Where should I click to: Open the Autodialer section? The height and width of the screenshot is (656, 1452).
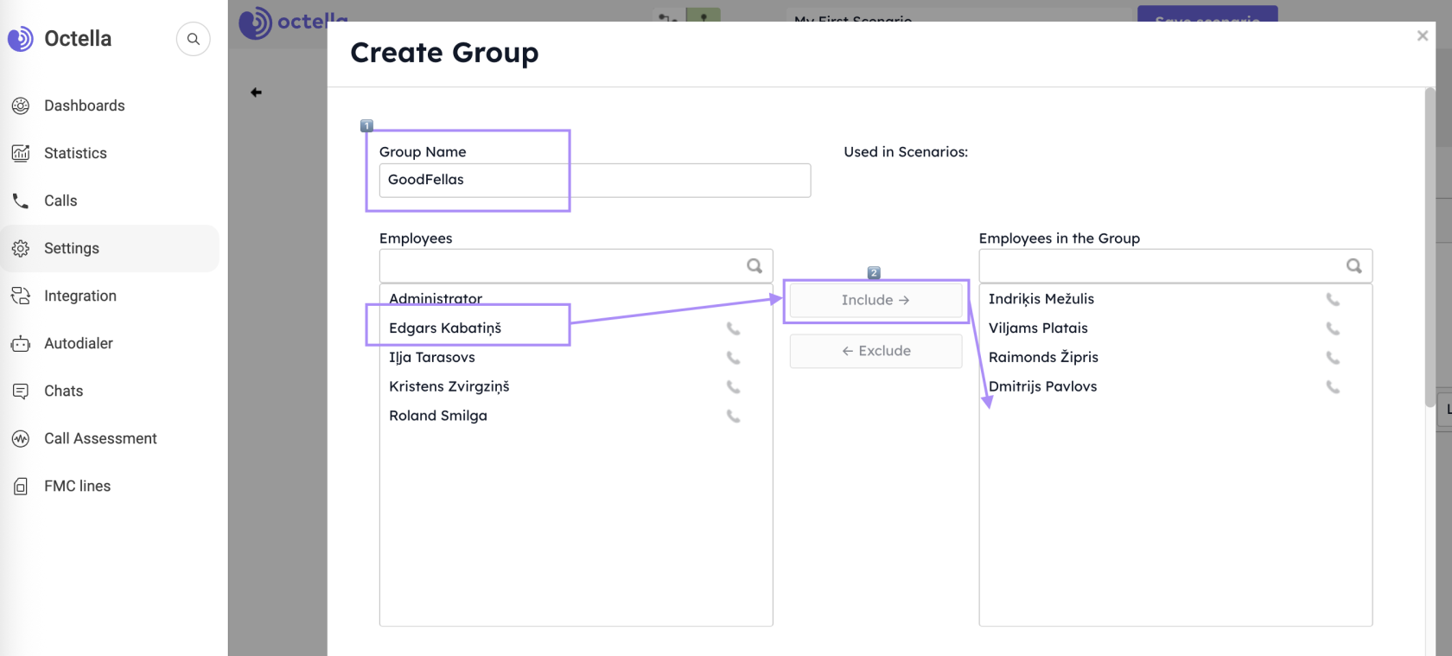78,343
